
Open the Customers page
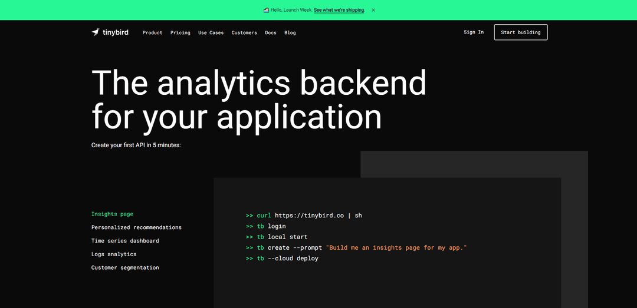[x=244, y=33]
